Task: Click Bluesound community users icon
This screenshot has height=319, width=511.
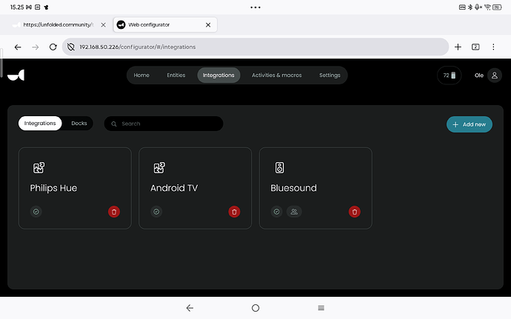Action: pyautogui.click(x=294, y=212)
